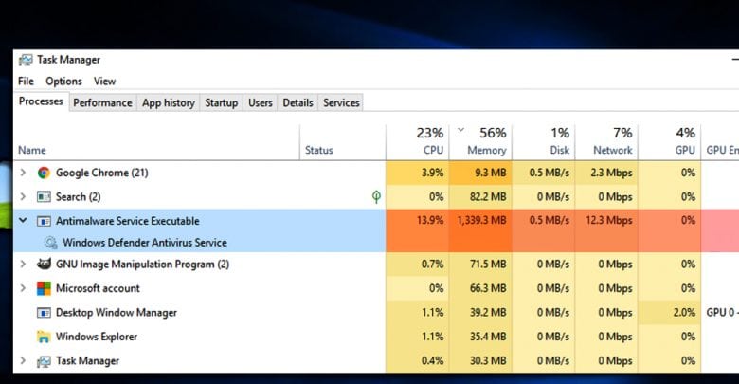Open the Options menu
739x384 pixels.
point(63,82)
